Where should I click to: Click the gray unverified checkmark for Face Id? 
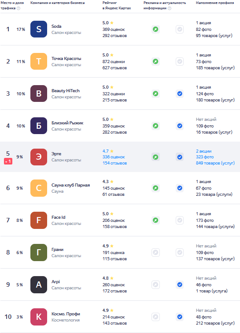(x=180, y=220)
